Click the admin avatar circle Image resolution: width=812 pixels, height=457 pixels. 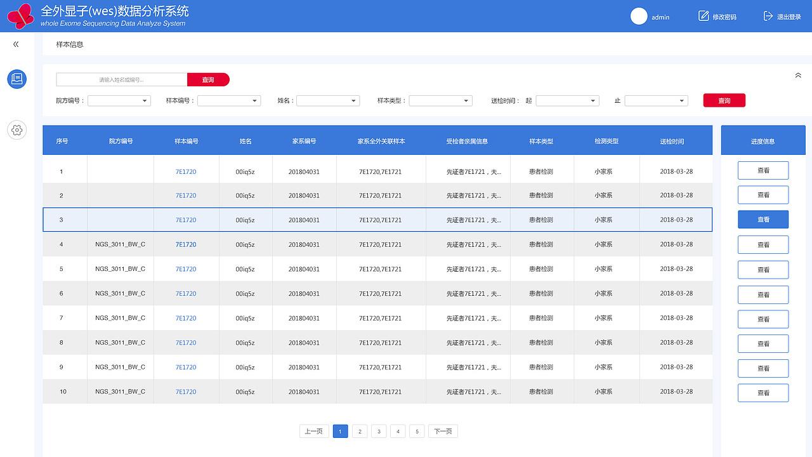[639, 17]
